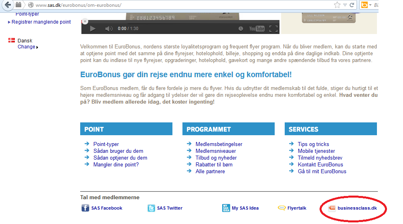Click the My SAS Idea icon
403x224 pixels.
(226, 208)
